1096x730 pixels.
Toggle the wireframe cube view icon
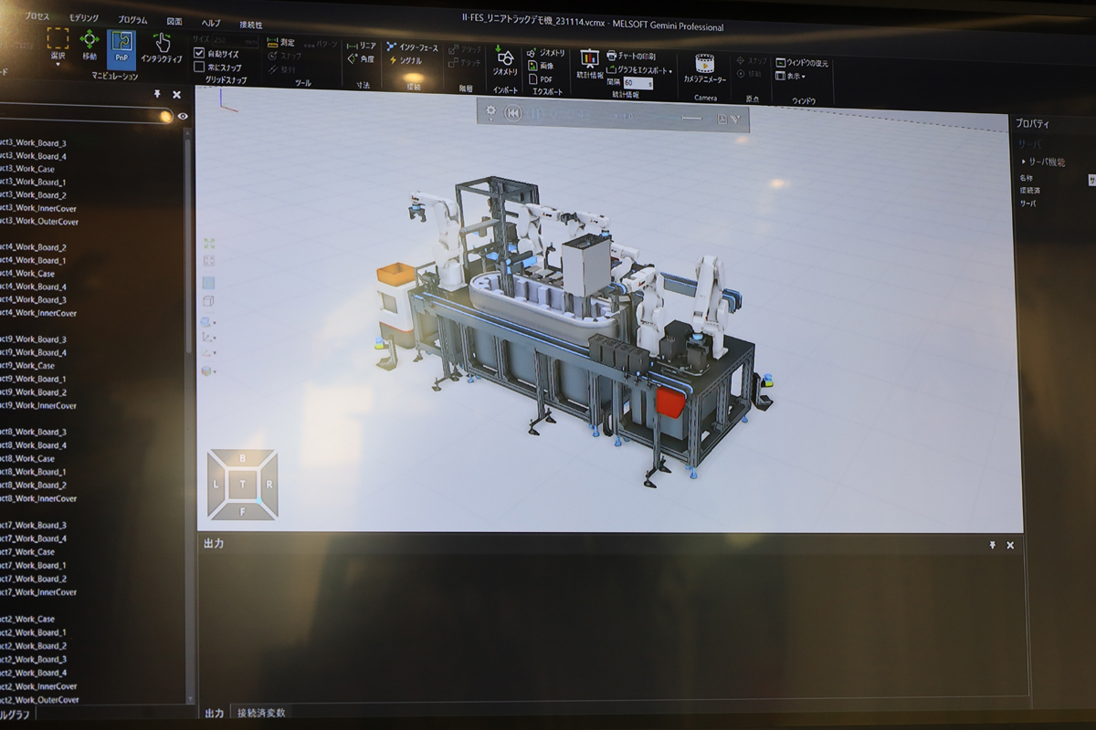click(x=208, y=301)
